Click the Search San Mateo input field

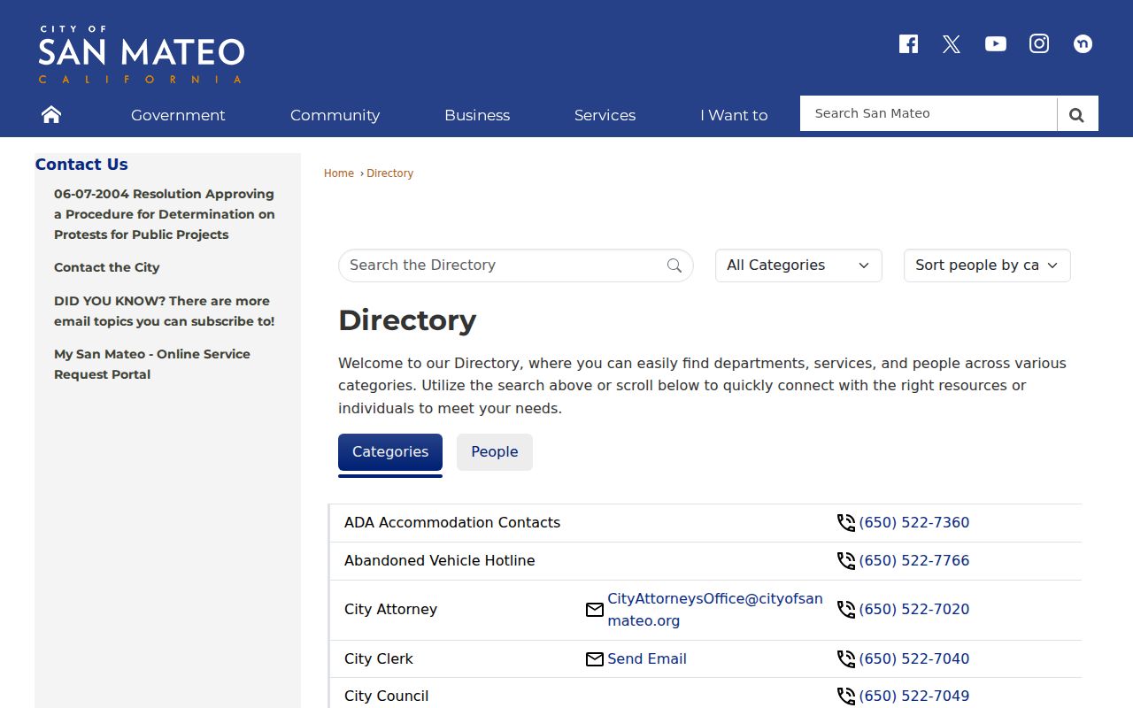929,113
